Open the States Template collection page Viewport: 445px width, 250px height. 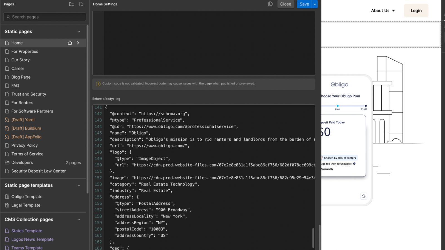(x=43, y=231)
